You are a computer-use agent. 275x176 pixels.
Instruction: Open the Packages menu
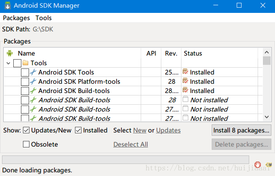[16, 18]
